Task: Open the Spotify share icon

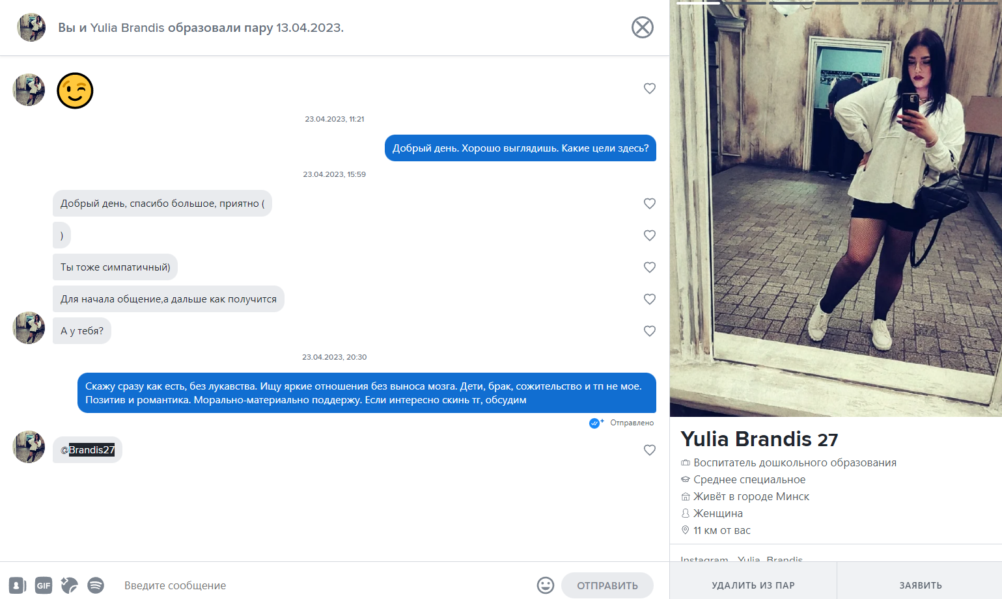Action: coord(96,585)
